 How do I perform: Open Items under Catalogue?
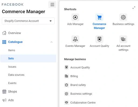[12, 50]
